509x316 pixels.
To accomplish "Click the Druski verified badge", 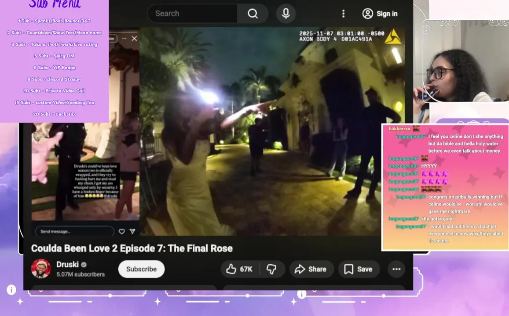I will [84, 265].
